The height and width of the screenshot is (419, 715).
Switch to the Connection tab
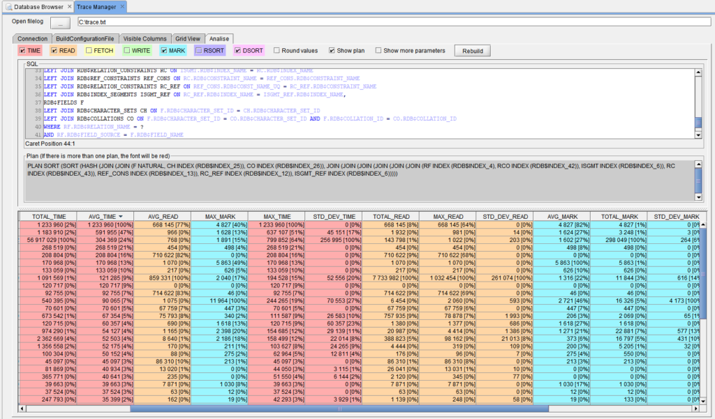[x=33, y=38]
